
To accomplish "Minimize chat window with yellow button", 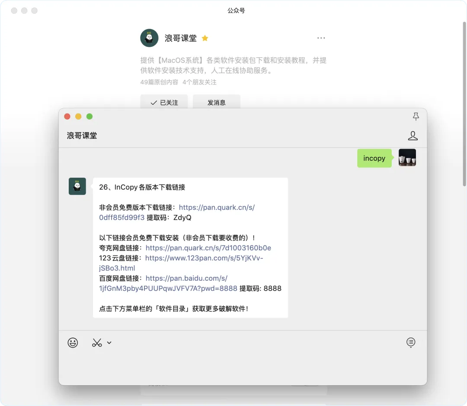I will (78, 117).
